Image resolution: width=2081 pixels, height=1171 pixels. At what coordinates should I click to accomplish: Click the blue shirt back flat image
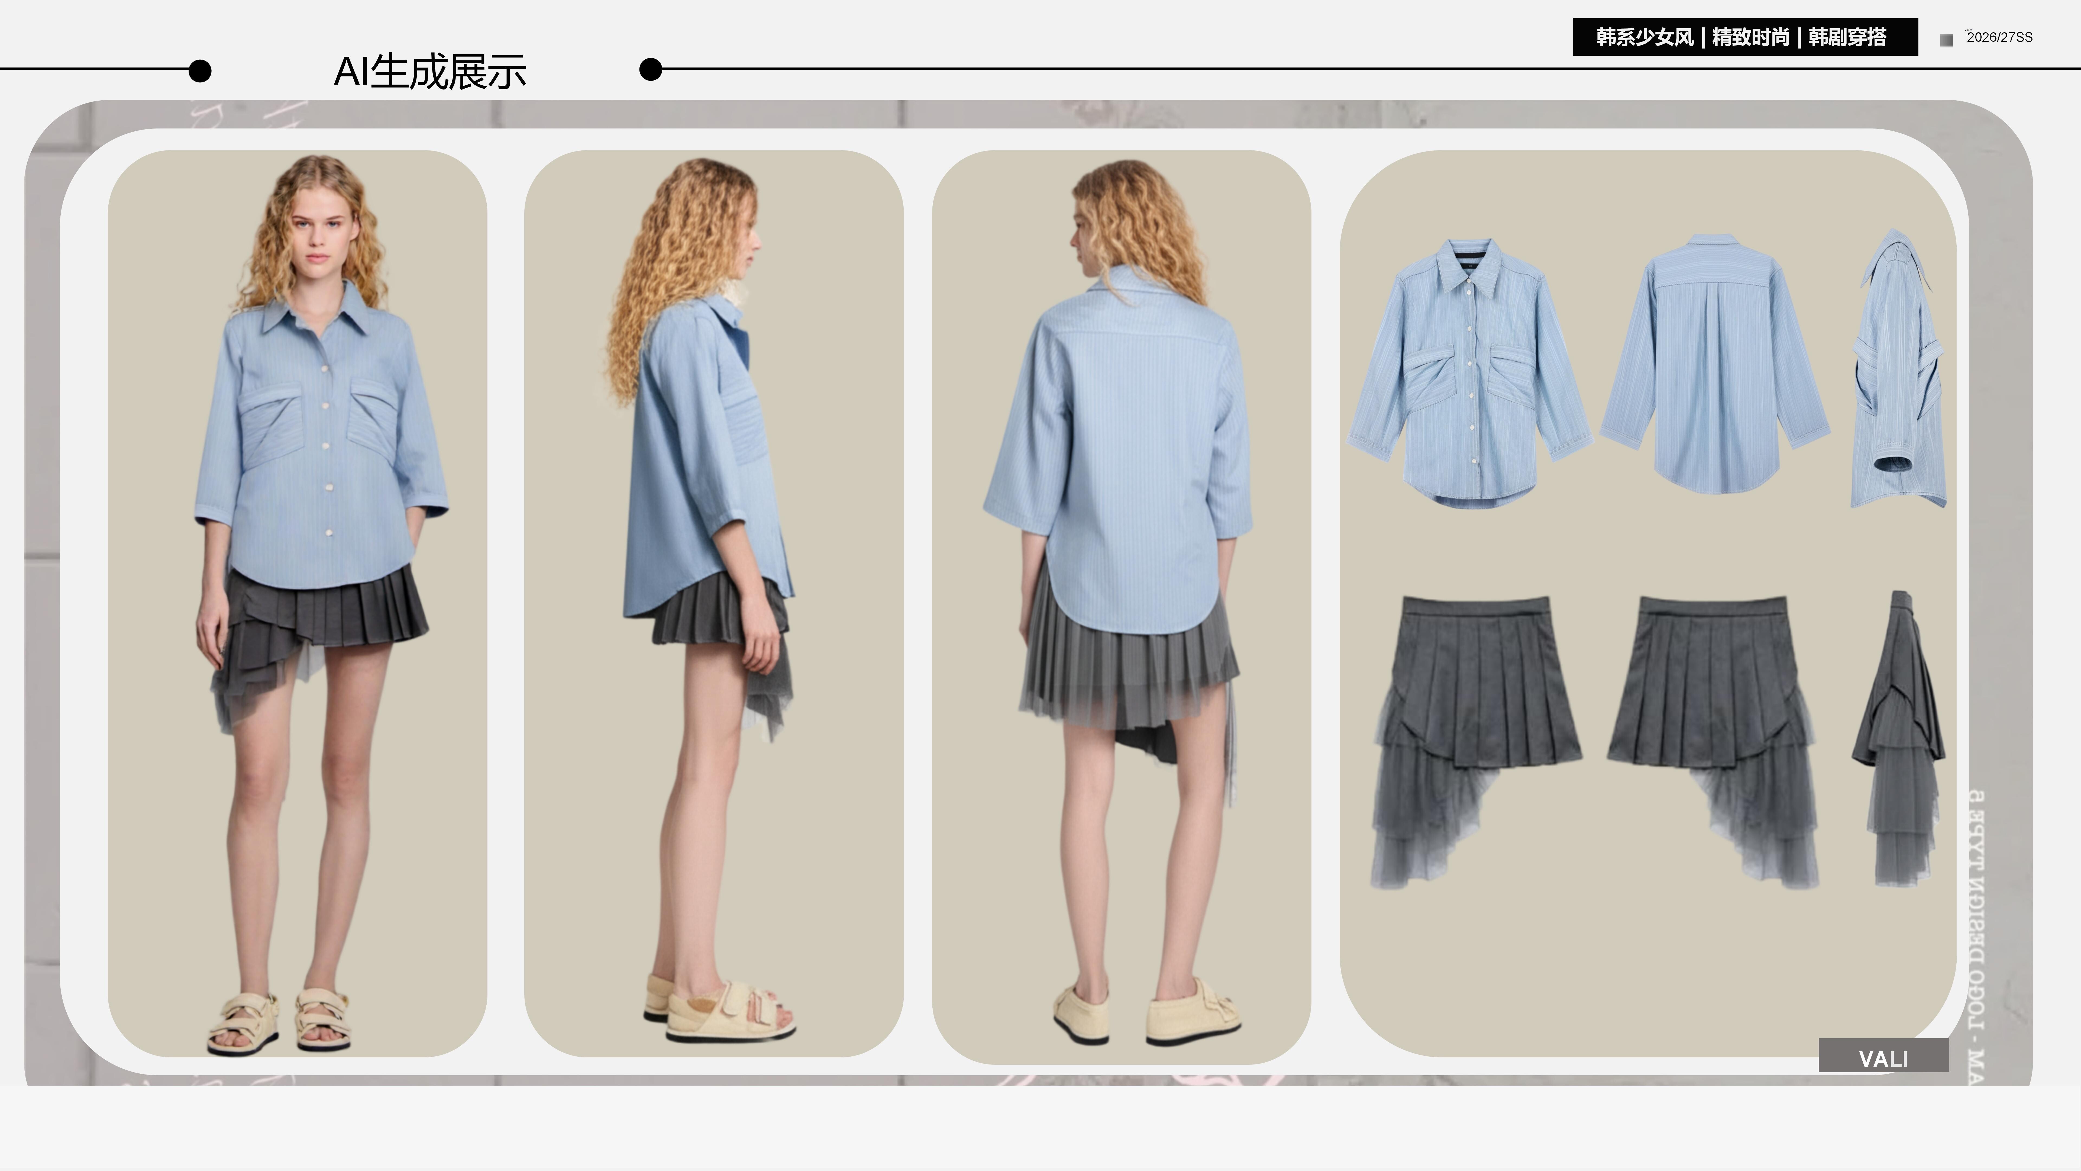click(x=1715, y=364)
